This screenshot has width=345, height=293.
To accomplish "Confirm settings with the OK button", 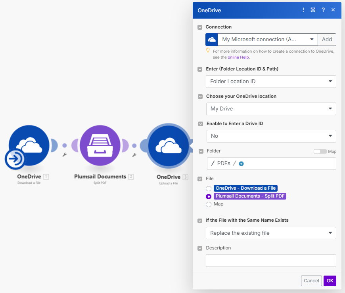I will pos(330,281).
